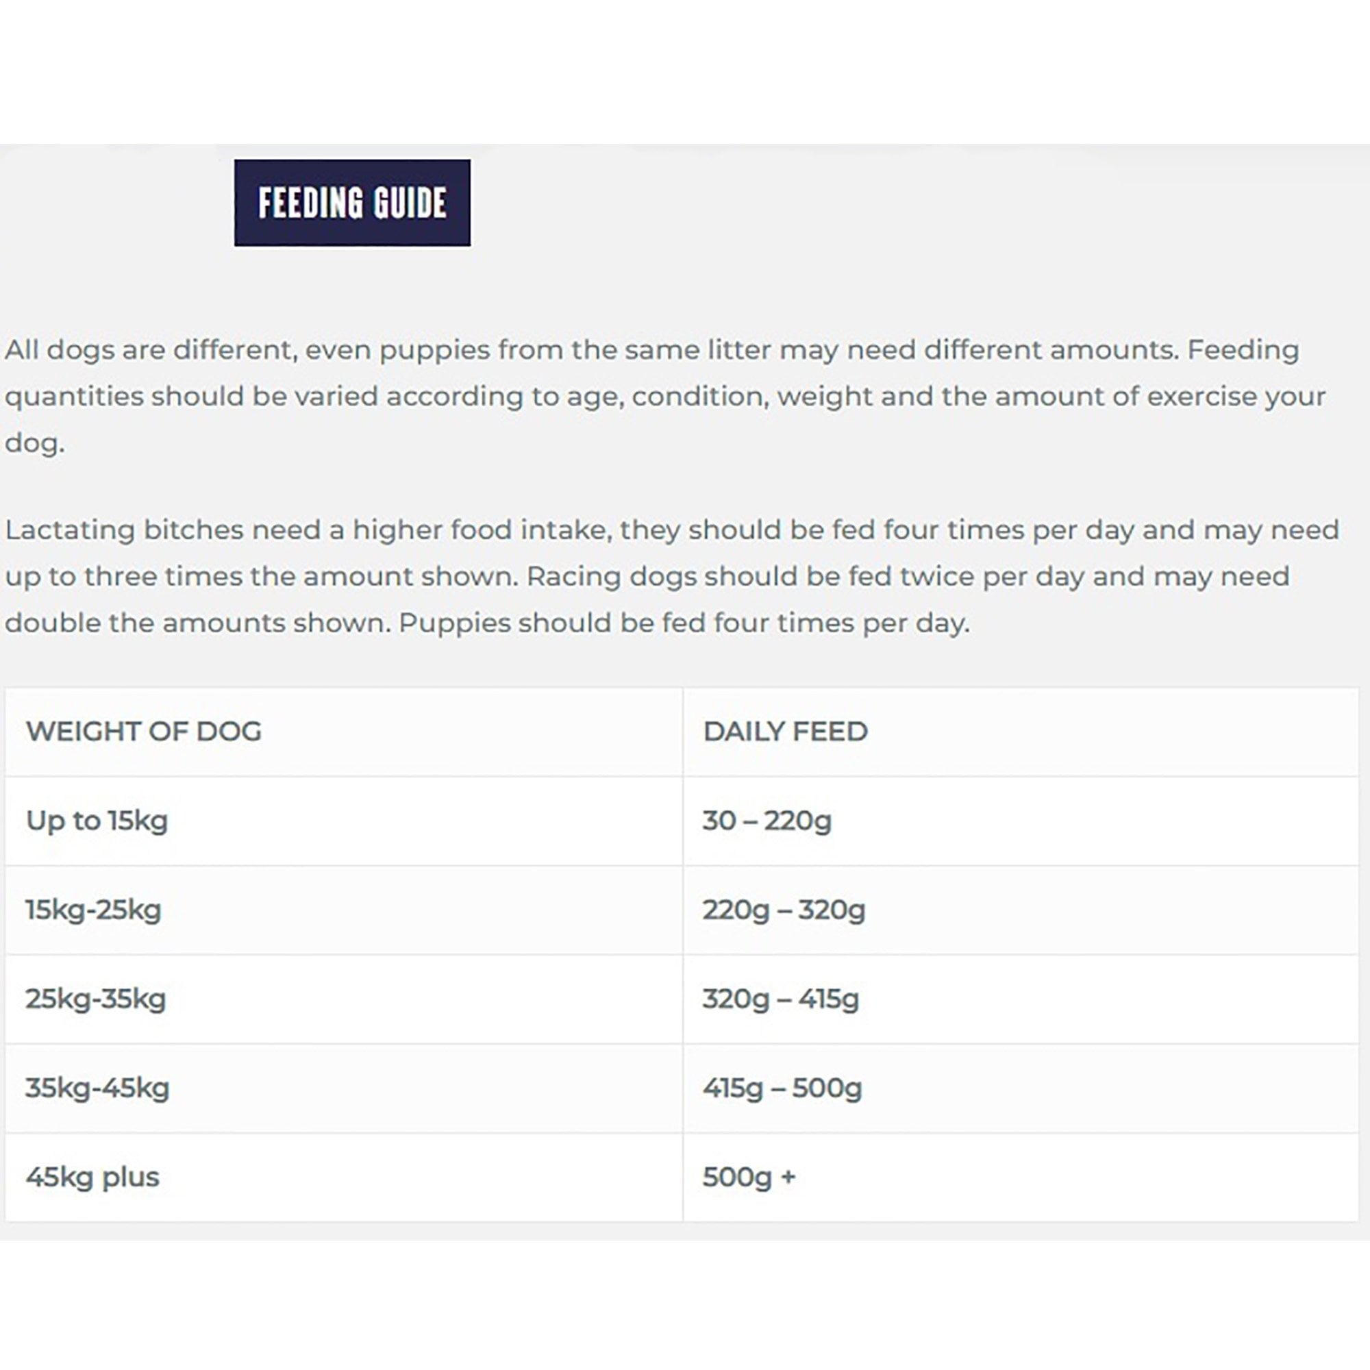
Task: Click the '500g +' feed cell
Action: 749,1177
